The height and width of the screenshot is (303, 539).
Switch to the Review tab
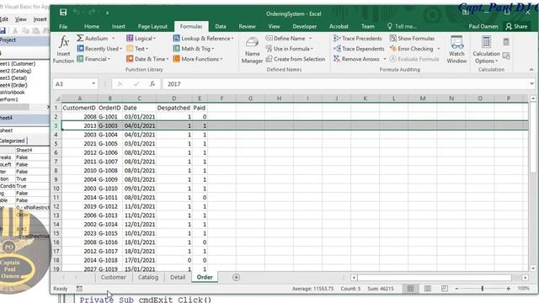[247, 26]
